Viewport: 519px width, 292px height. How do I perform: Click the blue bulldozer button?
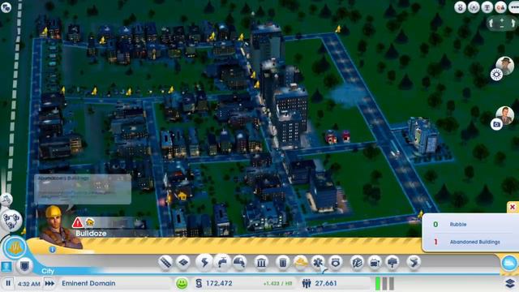point(509,264)
